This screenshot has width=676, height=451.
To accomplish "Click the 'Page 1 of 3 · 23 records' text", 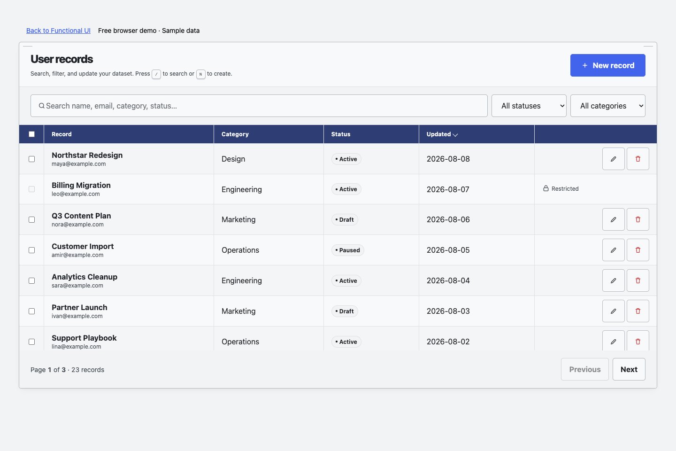I will click(68, 370).
